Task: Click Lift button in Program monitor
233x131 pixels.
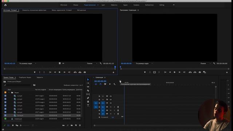Action: point(190,72)
